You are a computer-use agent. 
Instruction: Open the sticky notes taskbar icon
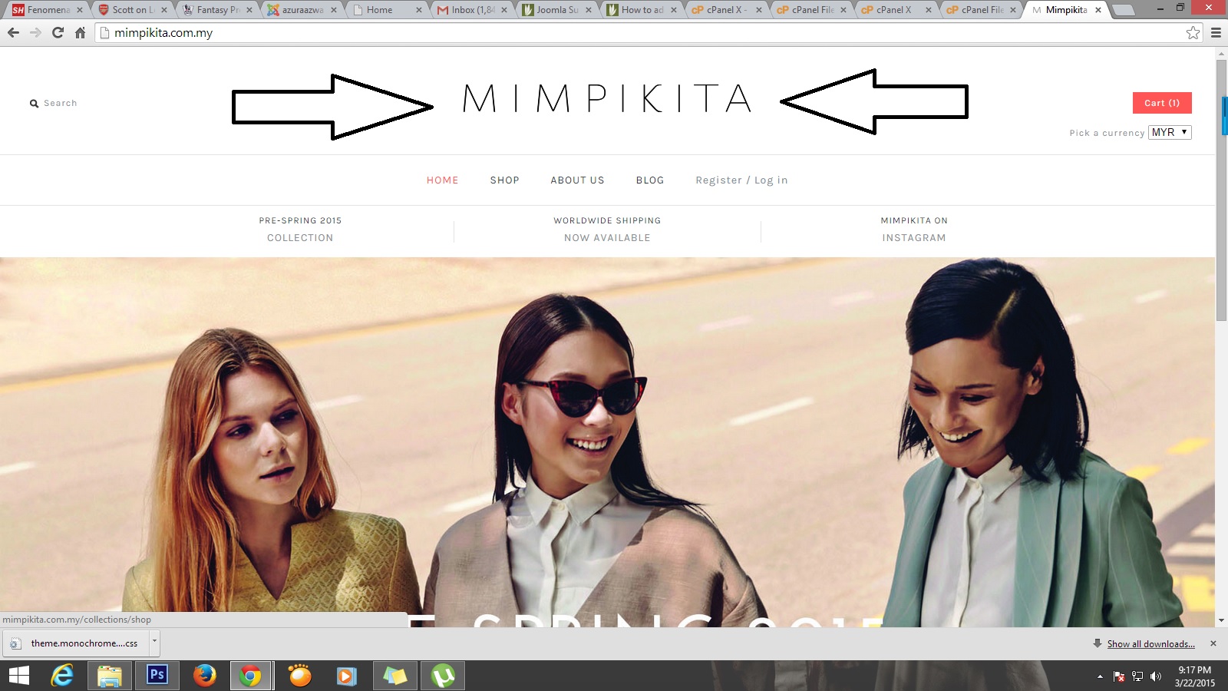(x=394, y=676)
